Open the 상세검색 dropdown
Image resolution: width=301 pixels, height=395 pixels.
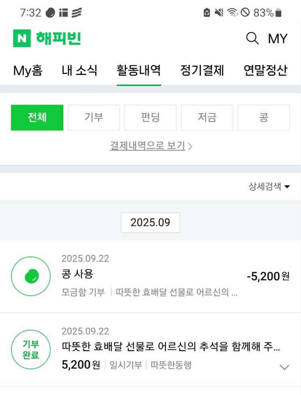[269, 186]
